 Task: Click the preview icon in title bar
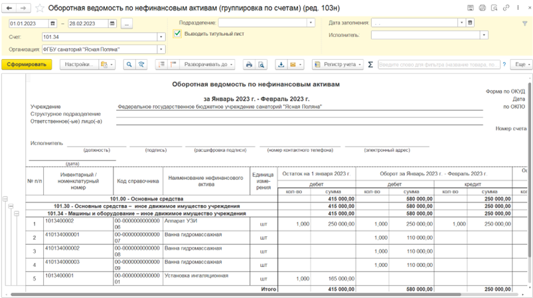(x=495, y=8)
